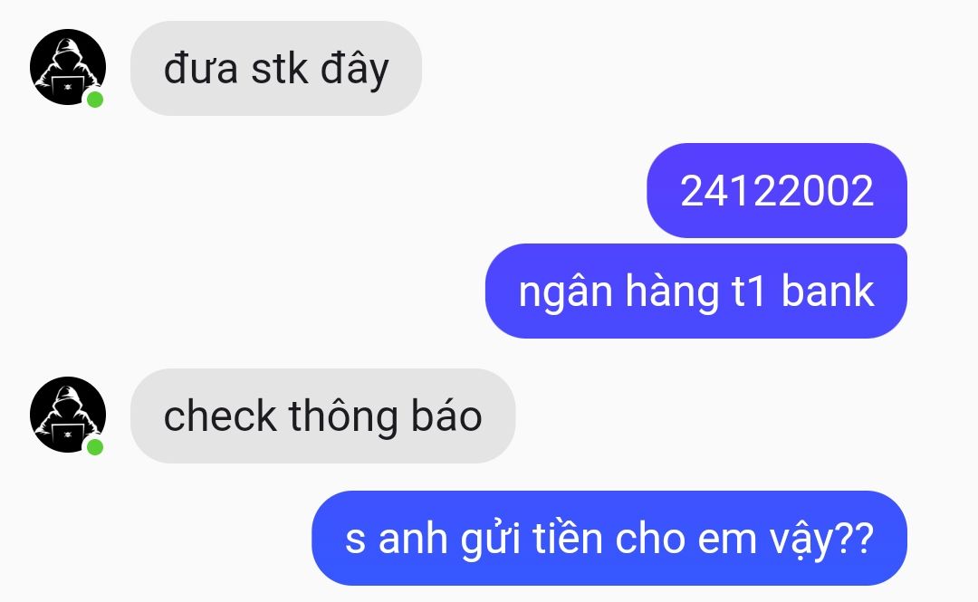This screenshot has height=602, width=978.
Task: Click the word 'báo' in the gray message
Action: [446, 415]
